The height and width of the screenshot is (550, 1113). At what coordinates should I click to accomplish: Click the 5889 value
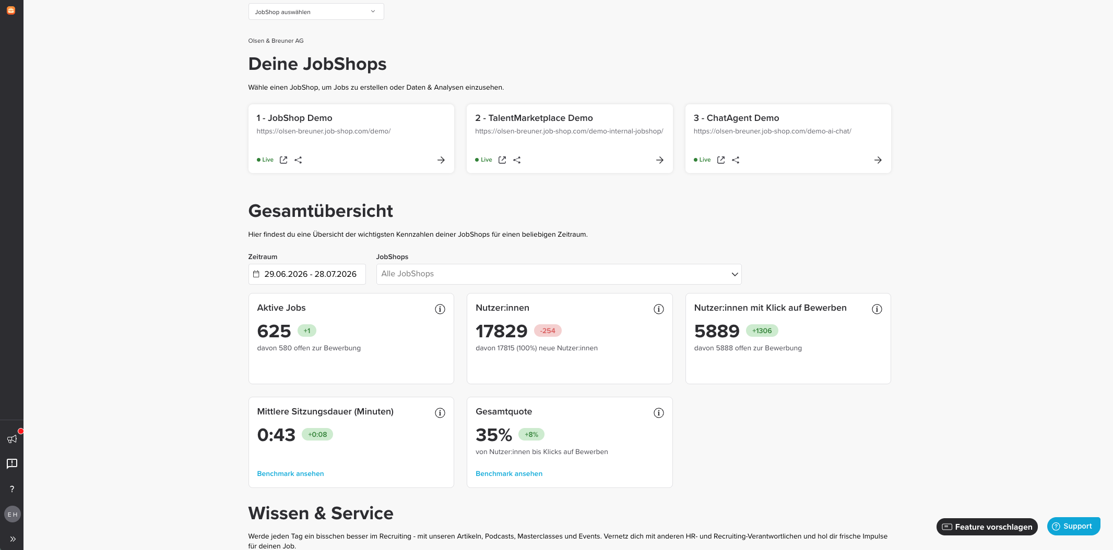717,331
